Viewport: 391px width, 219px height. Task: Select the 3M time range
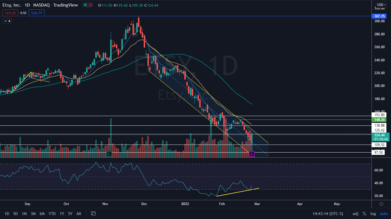(x=33, y=213)
